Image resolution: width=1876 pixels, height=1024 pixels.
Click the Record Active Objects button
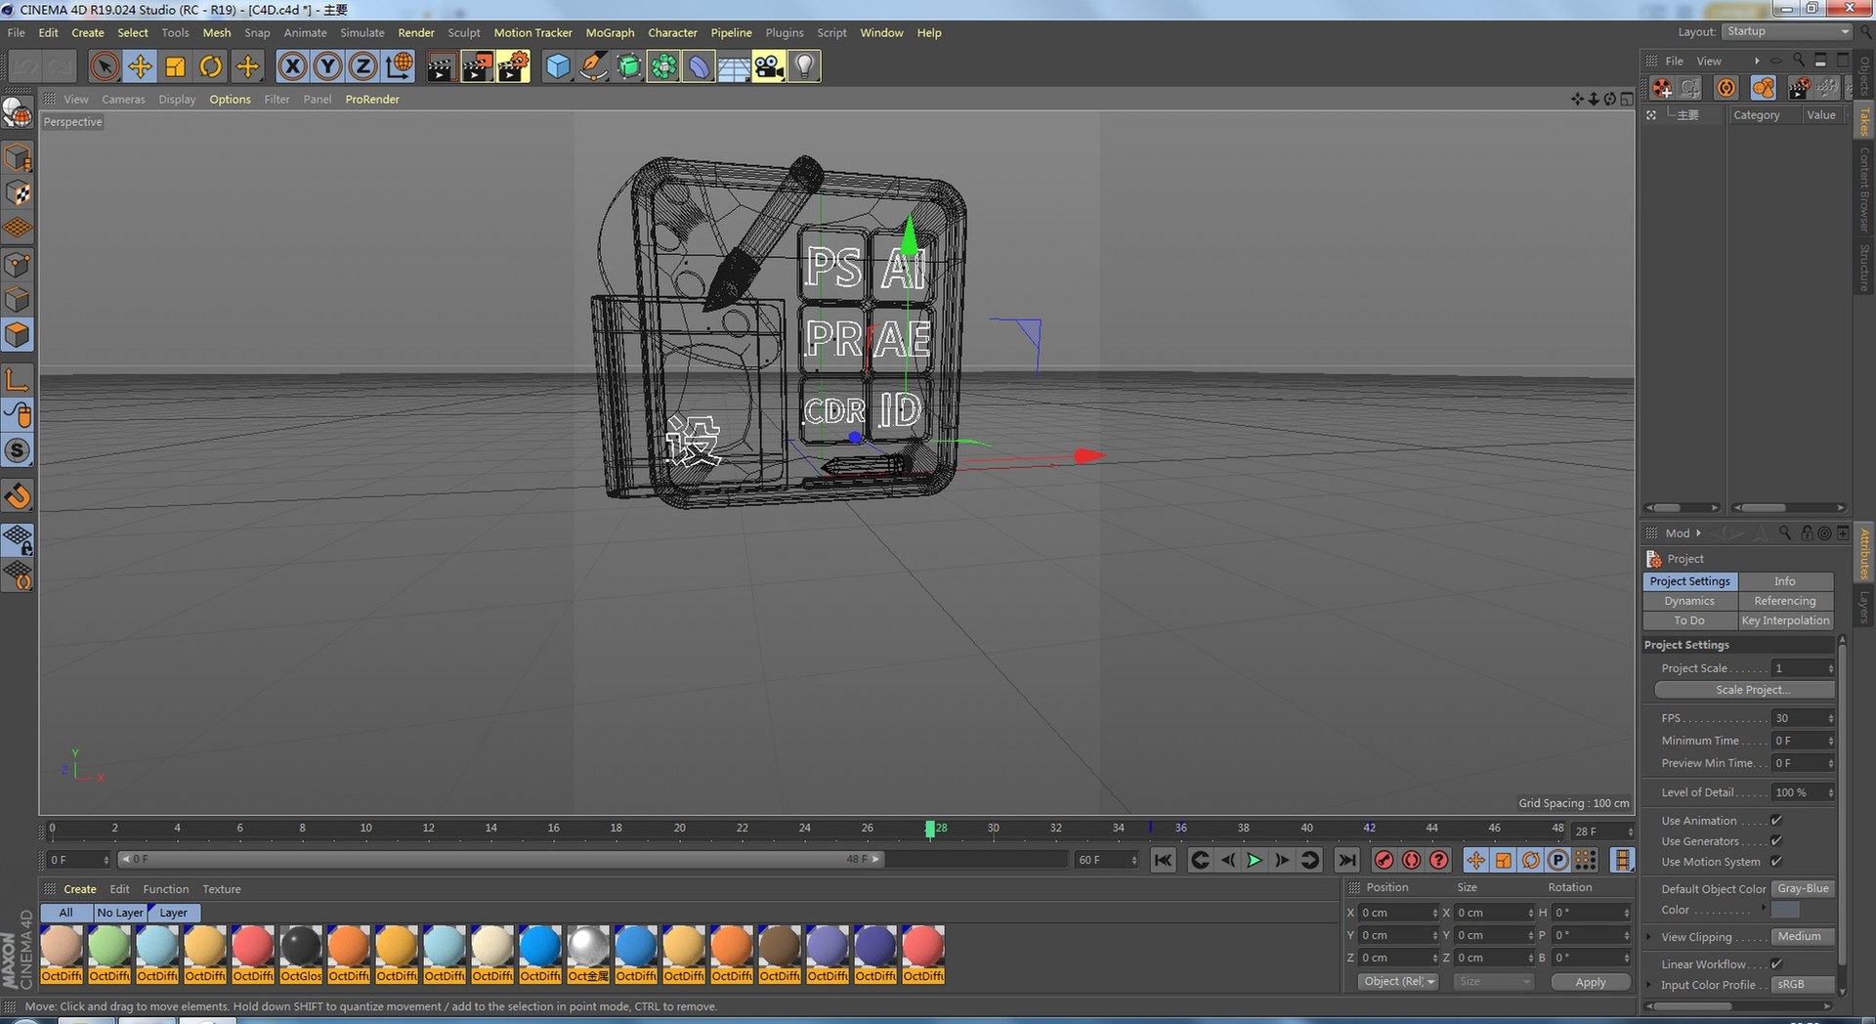point(1384,860)
